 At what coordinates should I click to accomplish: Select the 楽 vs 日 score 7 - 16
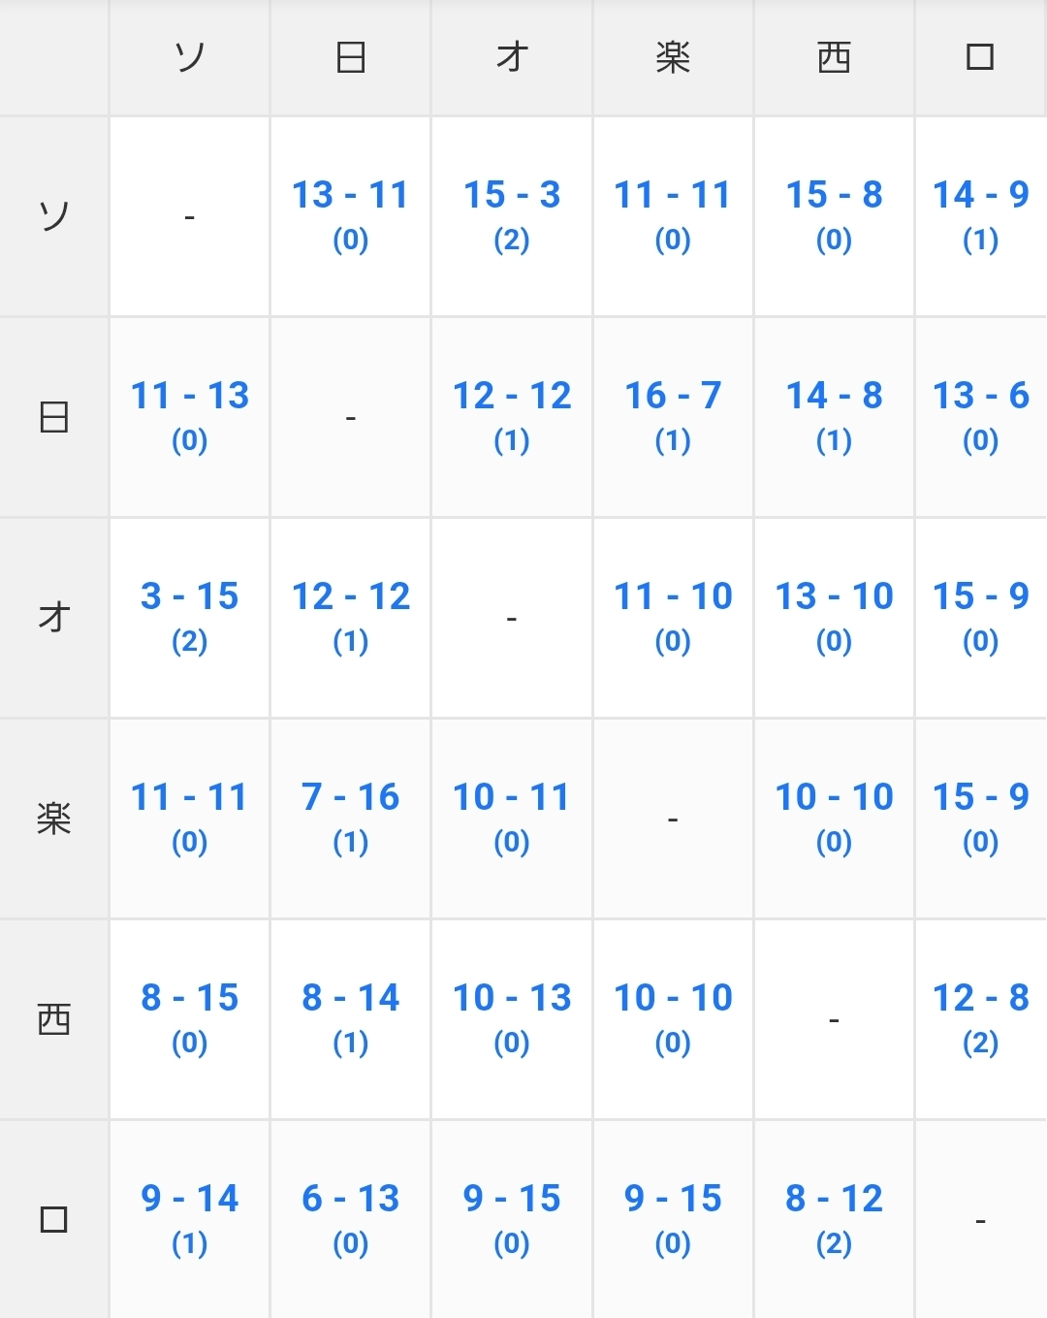(x=350, y=798)
